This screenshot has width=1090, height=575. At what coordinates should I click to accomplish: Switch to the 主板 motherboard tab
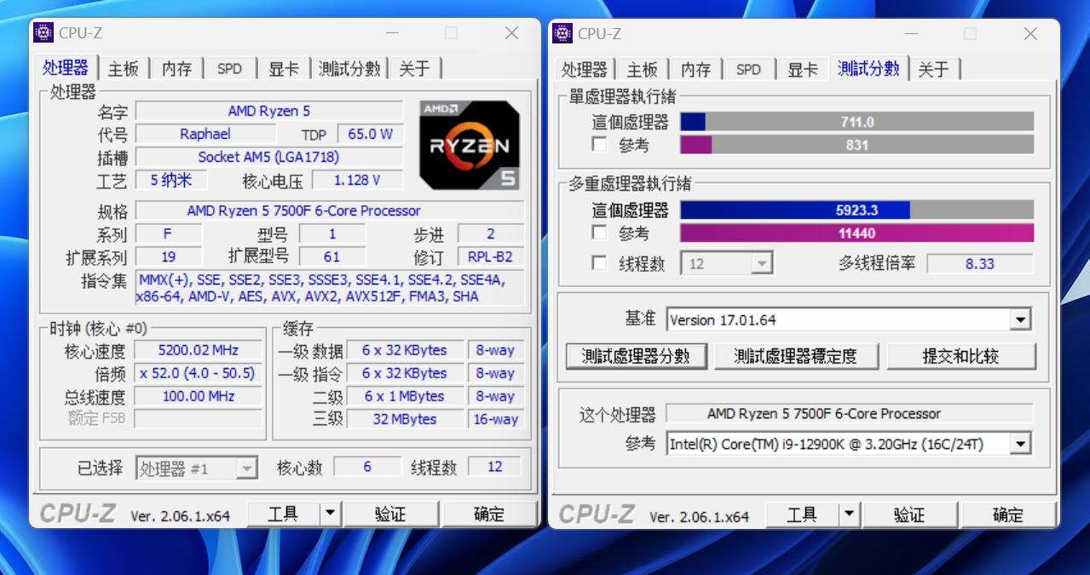point(124,68)
